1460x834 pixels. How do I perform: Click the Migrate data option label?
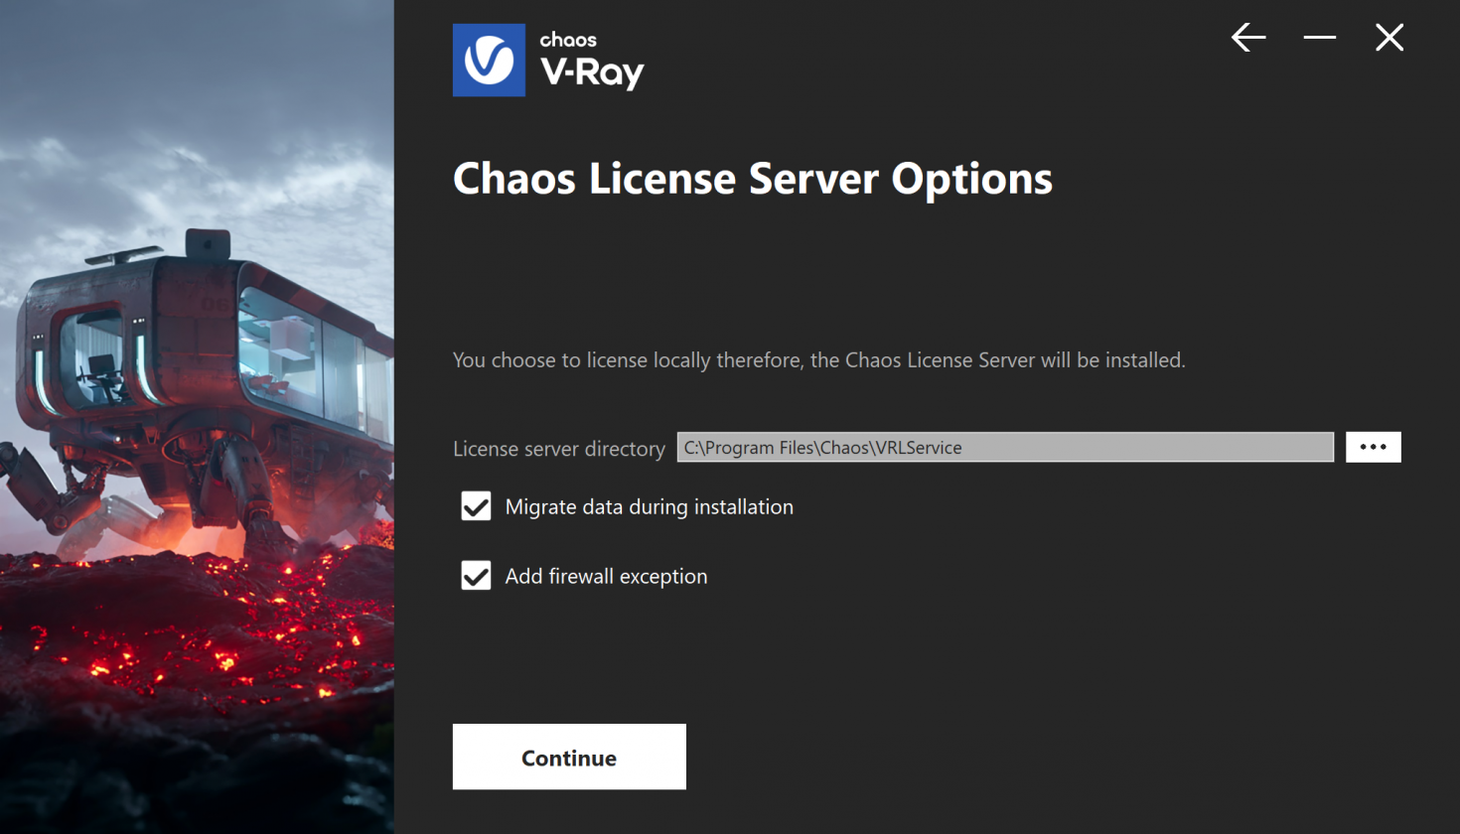[649, 506]
